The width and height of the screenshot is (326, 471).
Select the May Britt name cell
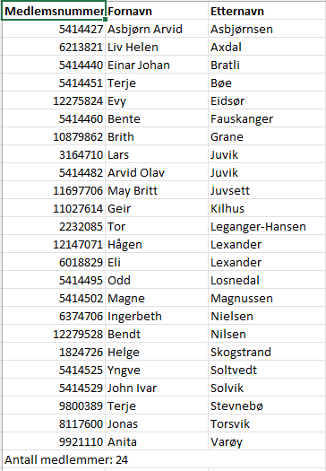[x=157, y=190]
